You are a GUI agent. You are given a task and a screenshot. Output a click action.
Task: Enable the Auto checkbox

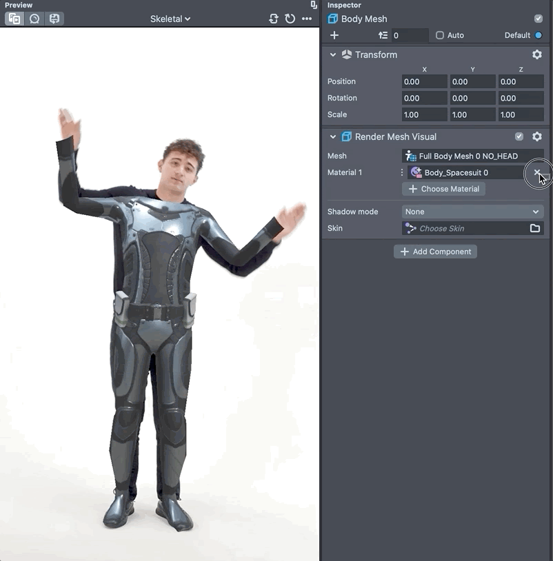[440, 35]
